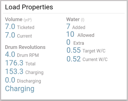
Task: Click the 10 Allowed water value
Action: pos(70,34)
